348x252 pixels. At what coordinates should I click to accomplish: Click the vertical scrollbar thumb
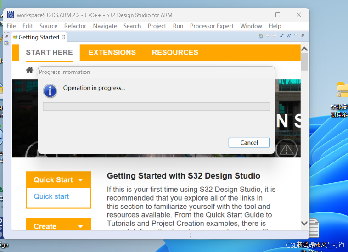pos(304,62)
